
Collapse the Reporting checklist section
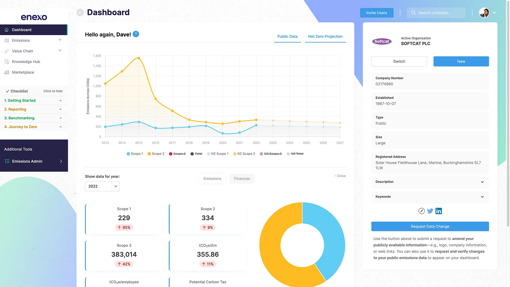pyautogui.click(x=61, y=109)
